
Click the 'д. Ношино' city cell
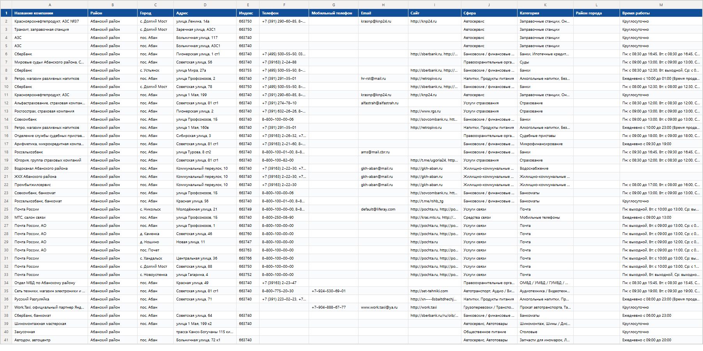[x=155, y=242]
